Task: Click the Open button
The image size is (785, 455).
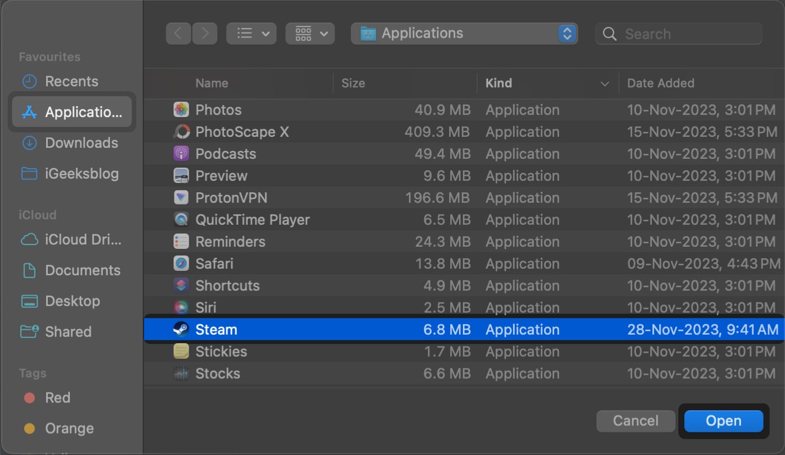Action: pyautogui.click(x=723, y=421)
